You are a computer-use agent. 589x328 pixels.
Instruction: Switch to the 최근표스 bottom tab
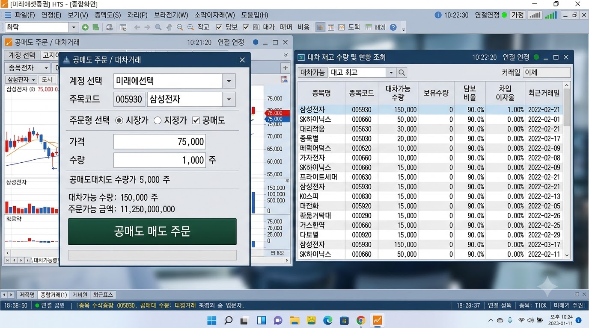103,295
